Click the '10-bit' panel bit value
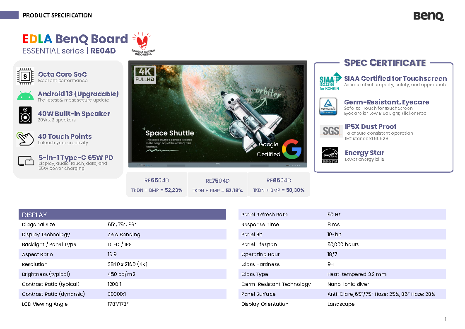 click(x=334, y=235)
